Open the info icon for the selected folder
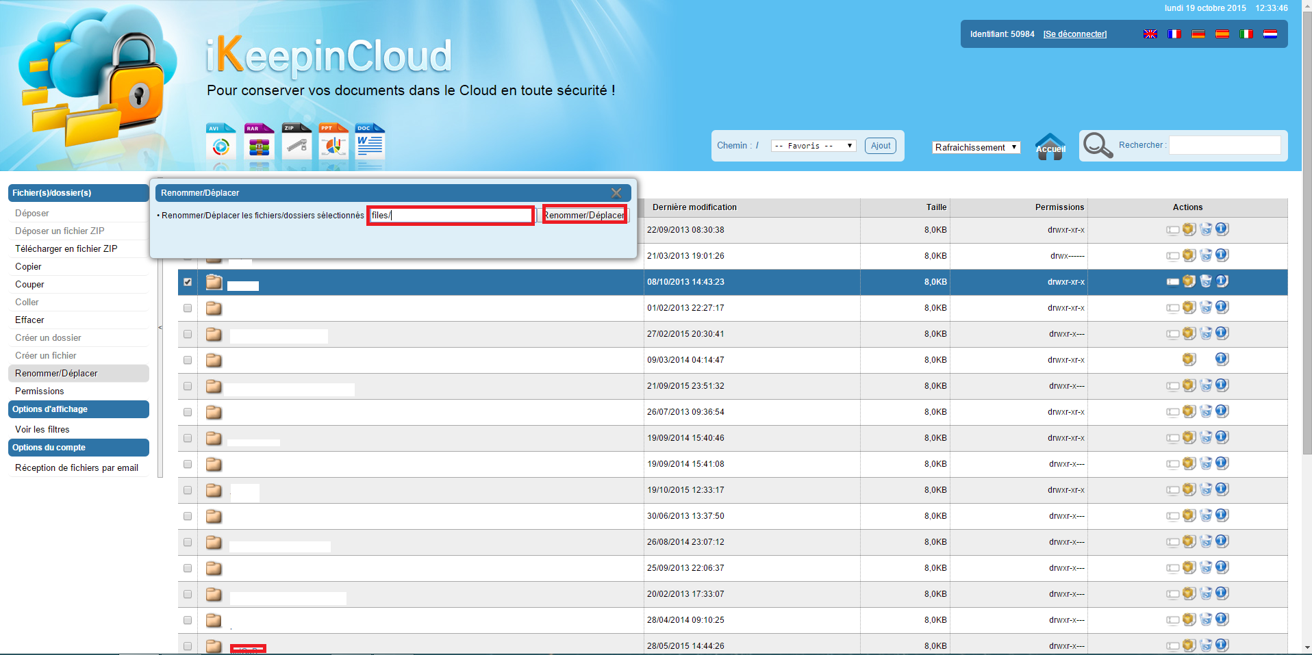This screenshot has width=1312, height=655. pos(1223,281)
